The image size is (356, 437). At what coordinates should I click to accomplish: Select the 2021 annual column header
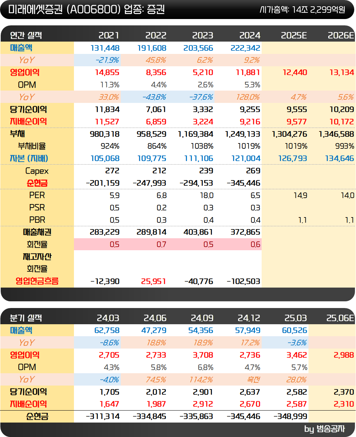[x=109, y=35]
